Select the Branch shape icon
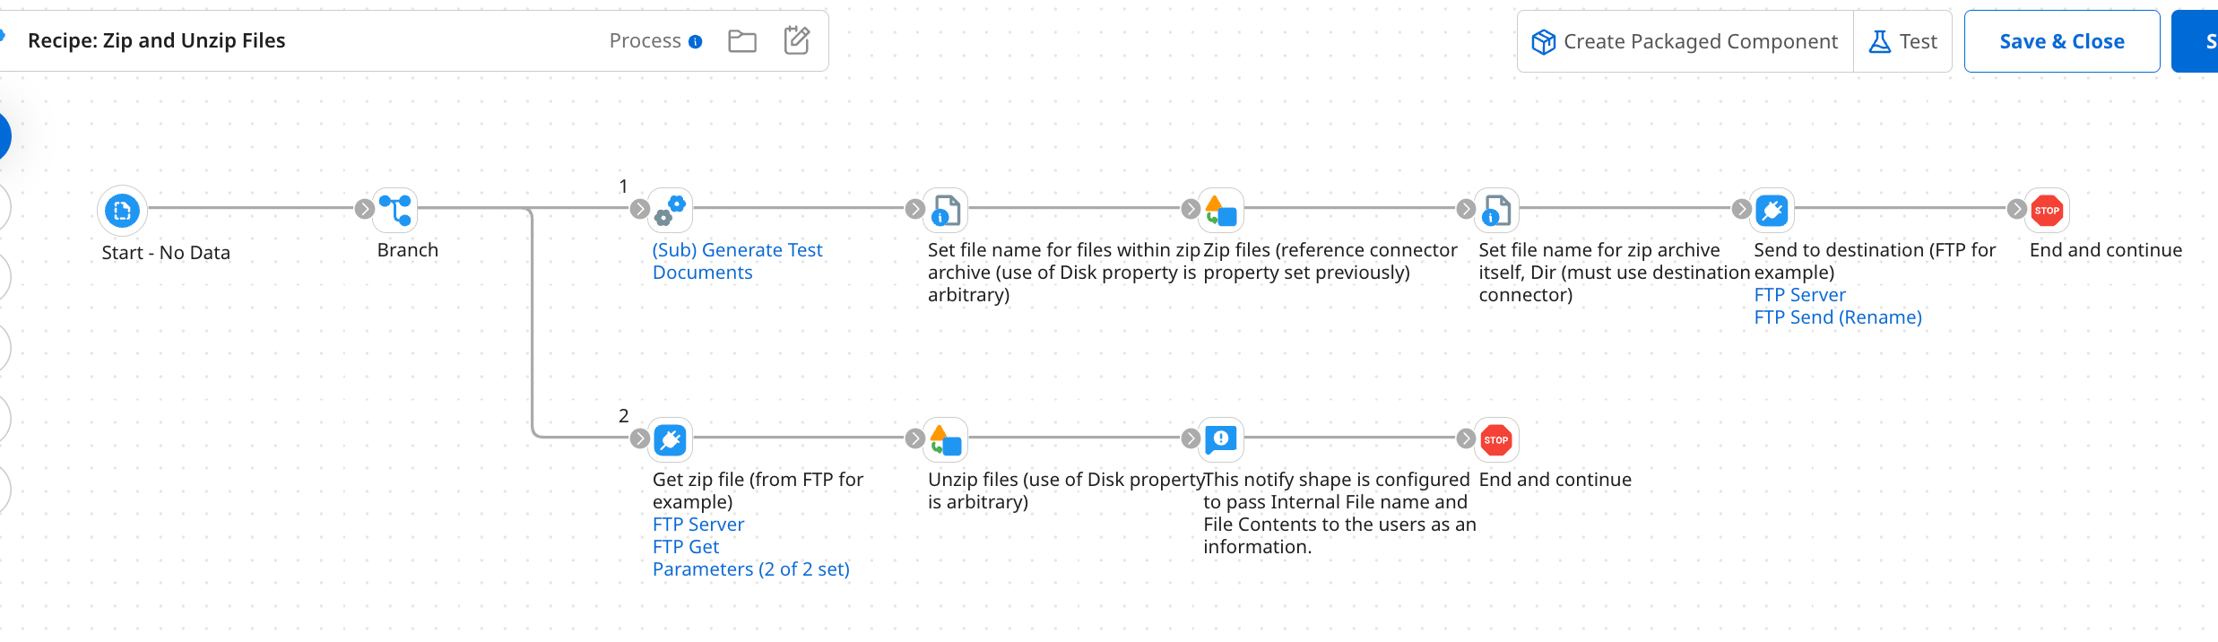Viewport: 2218px width, 642px height. click(395, 210)
